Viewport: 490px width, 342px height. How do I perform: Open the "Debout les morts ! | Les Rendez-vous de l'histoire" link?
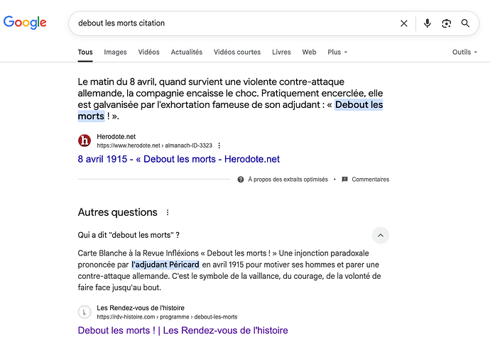pos(183,330)
